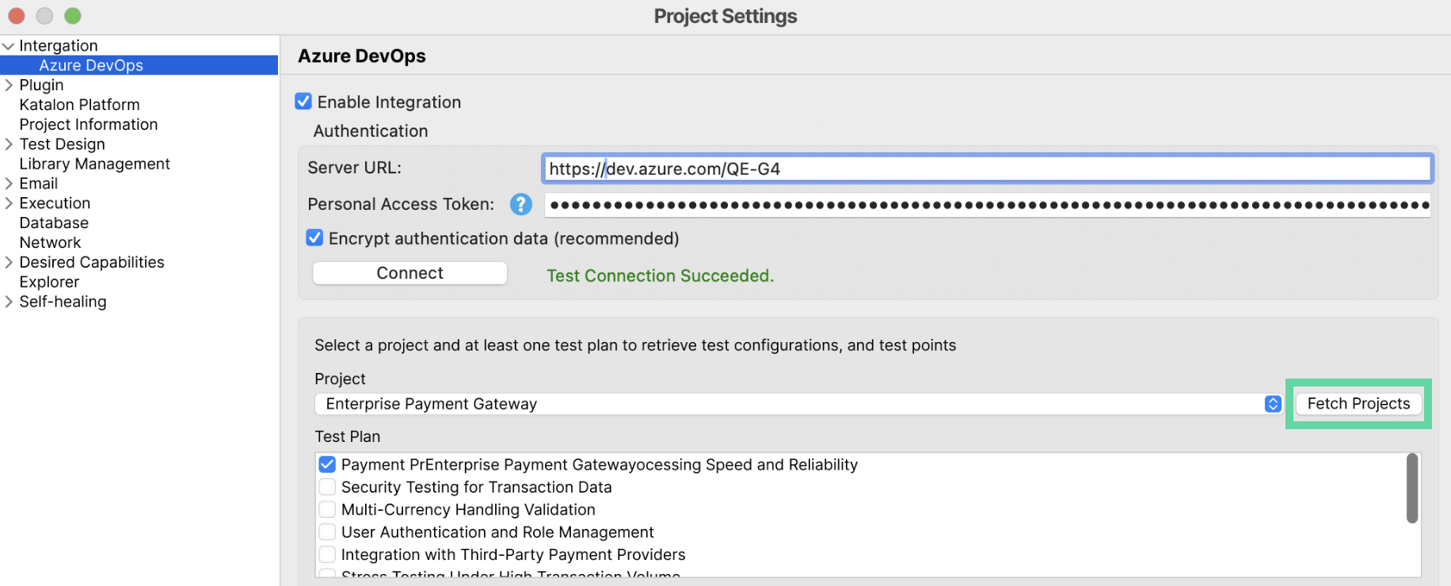Screen dimensions: 1451x586
Task: Open Network settings
Action: click(50, 242)
